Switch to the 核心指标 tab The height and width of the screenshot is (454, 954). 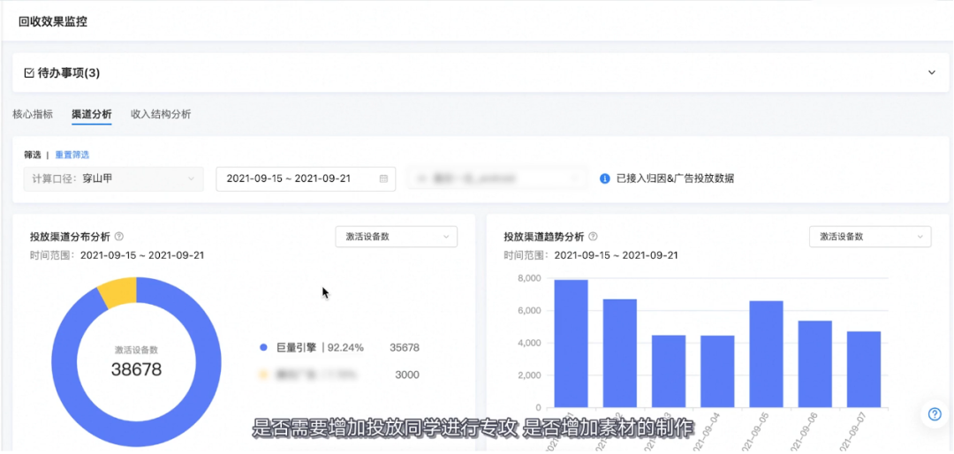coord(33,114)
